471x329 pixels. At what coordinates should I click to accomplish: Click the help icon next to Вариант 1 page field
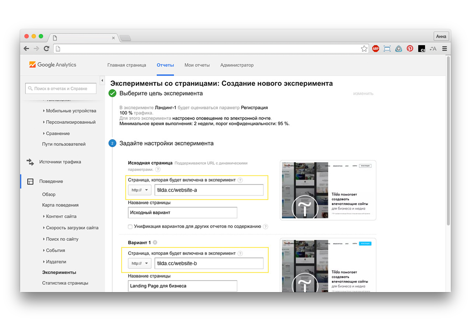coord(240,253)
